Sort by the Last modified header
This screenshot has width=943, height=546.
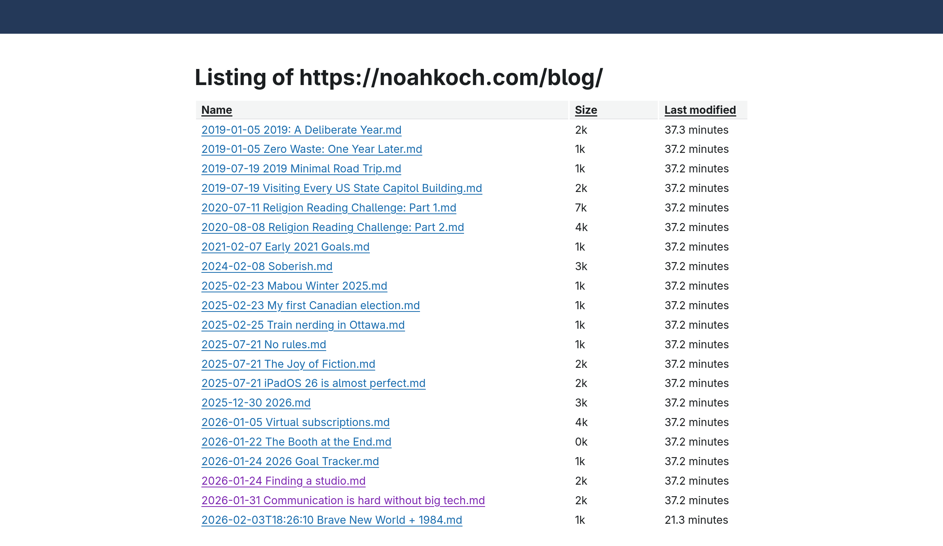tap(700, 110)
